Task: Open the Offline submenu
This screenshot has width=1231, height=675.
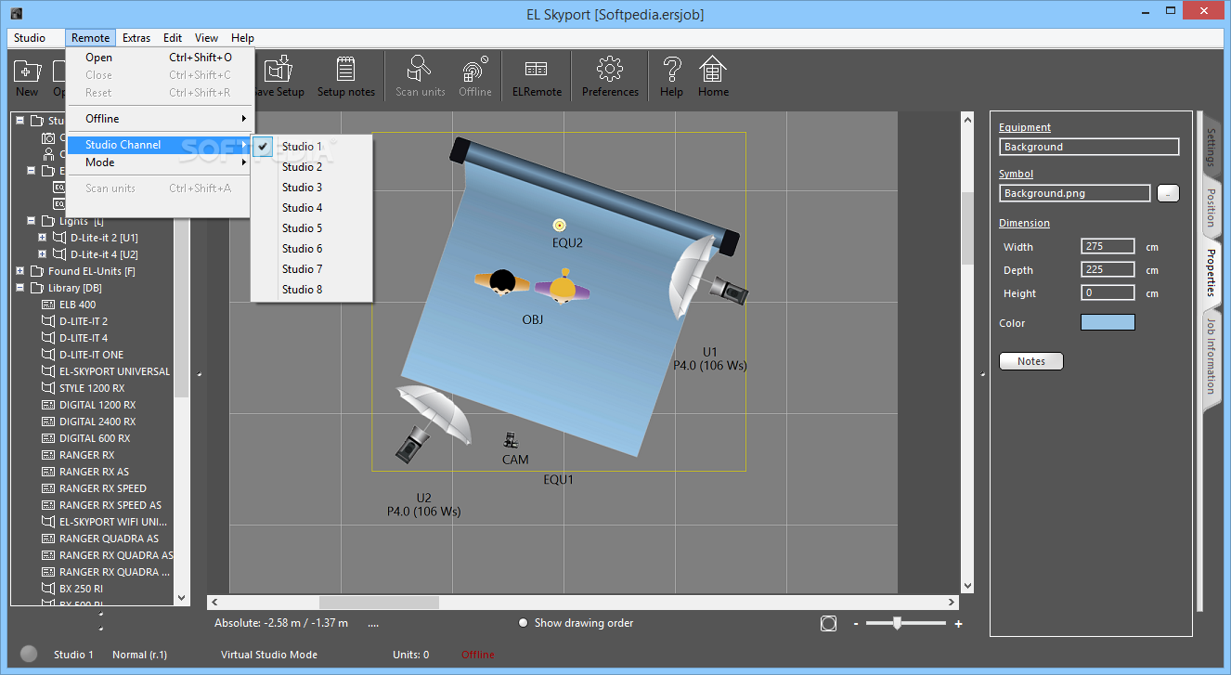Action: click(160, 119)
